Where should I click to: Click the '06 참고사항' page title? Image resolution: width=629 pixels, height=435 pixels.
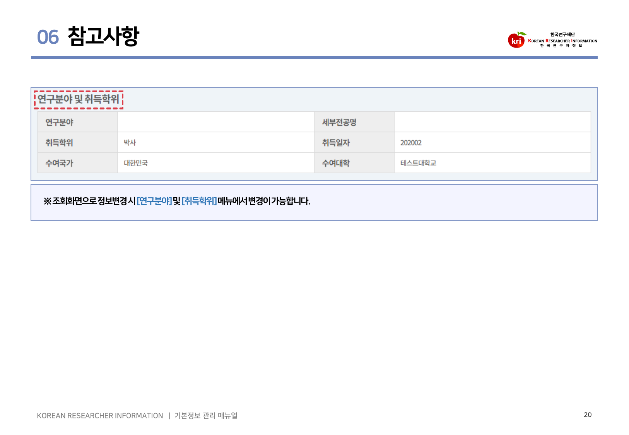pyautogui.click(x=88, y=37)
